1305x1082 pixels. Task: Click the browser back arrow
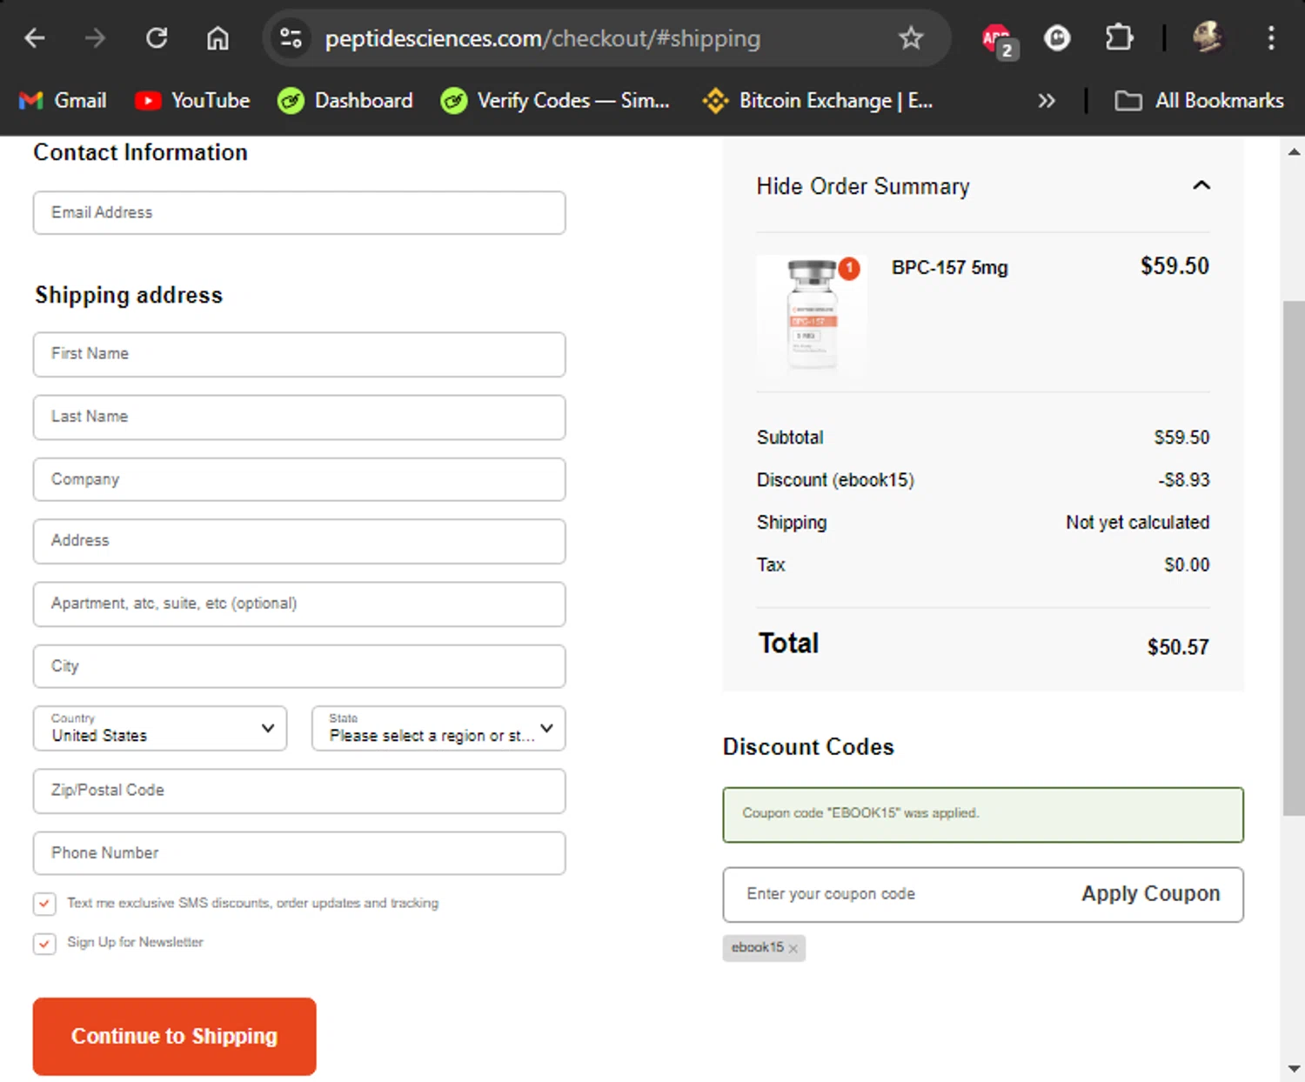35,38
